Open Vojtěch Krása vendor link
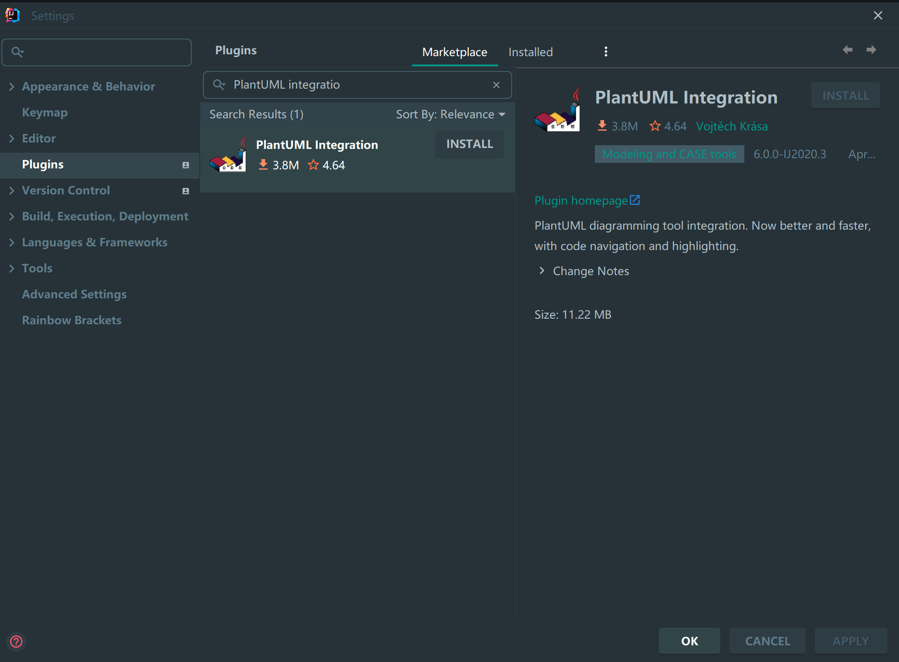Screen dimensions: 899x662 pos(731,126)
